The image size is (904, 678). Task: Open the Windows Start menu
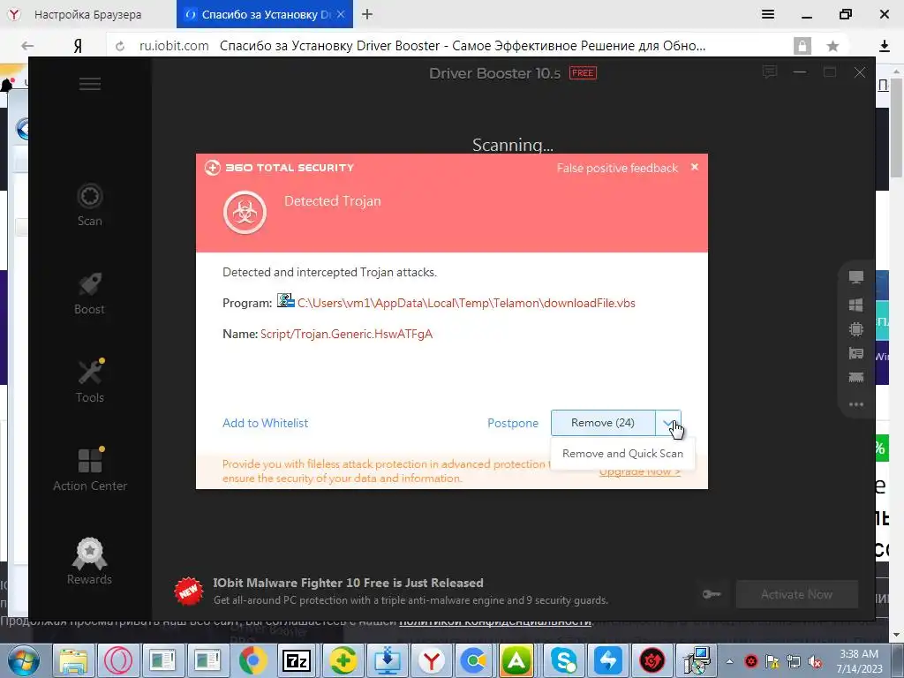click(24, 660)
